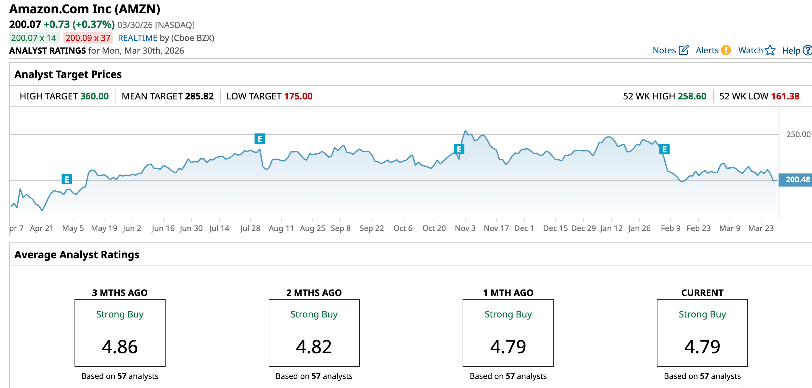Click the Watch link text

750,50
